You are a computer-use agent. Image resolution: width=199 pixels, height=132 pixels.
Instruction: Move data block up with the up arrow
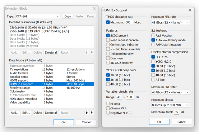point(87,112)
